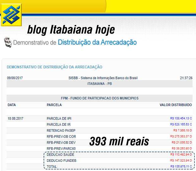
Task: Click the 'PARCELA DE IPI' row label
Action: tap(59, 118)
